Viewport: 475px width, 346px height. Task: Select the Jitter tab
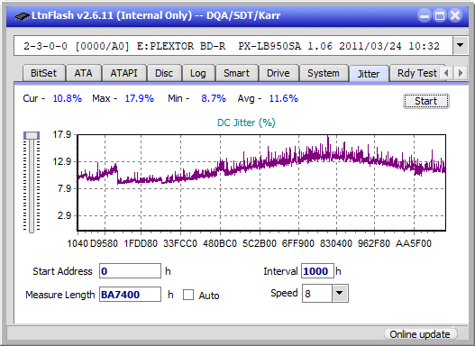click(369, 74)
